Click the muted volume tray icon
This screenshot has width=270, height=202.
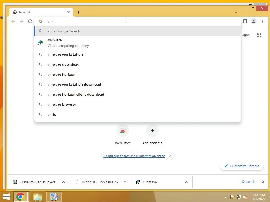(x=245, y=197)
